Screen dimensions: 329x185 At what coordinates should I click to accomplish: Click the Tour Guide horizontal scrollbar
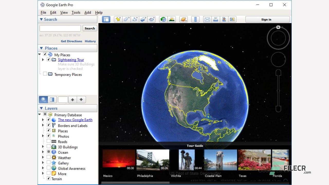tap(135, 183)
